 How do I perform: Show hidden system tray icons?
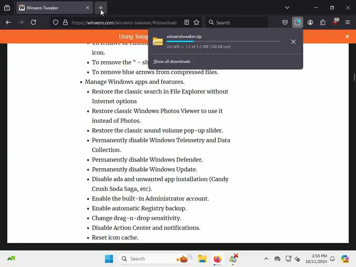266,259
